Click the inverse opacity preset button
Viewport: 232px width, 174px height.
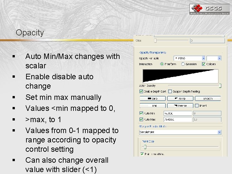[x=180, y=105]
